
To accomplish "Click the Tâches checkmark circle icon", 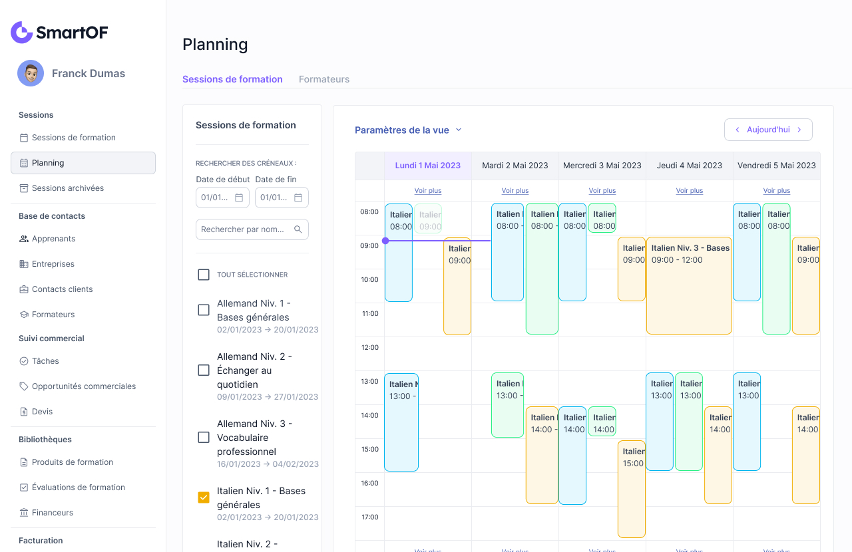I will [24, 361].
